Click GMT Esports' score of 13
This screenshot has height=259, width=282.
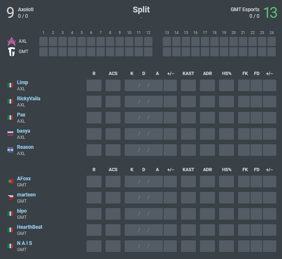point(270,12)
